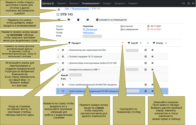Click the filter icon in Продукт column
This screenshot has width=196, height=125.
(69, 43)
